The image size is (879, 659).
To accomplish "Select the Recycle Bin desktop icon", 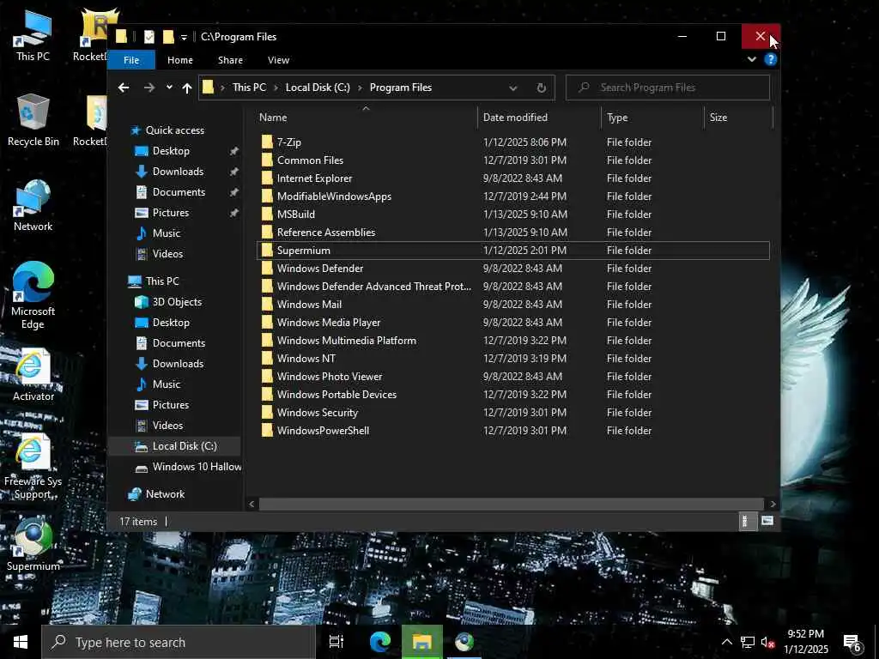I will [33, 120].
